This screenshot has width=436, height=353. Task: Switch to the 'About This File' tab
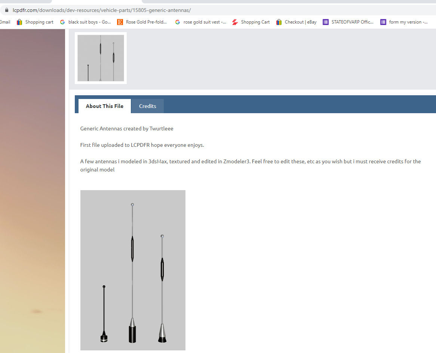pos(105,106)
